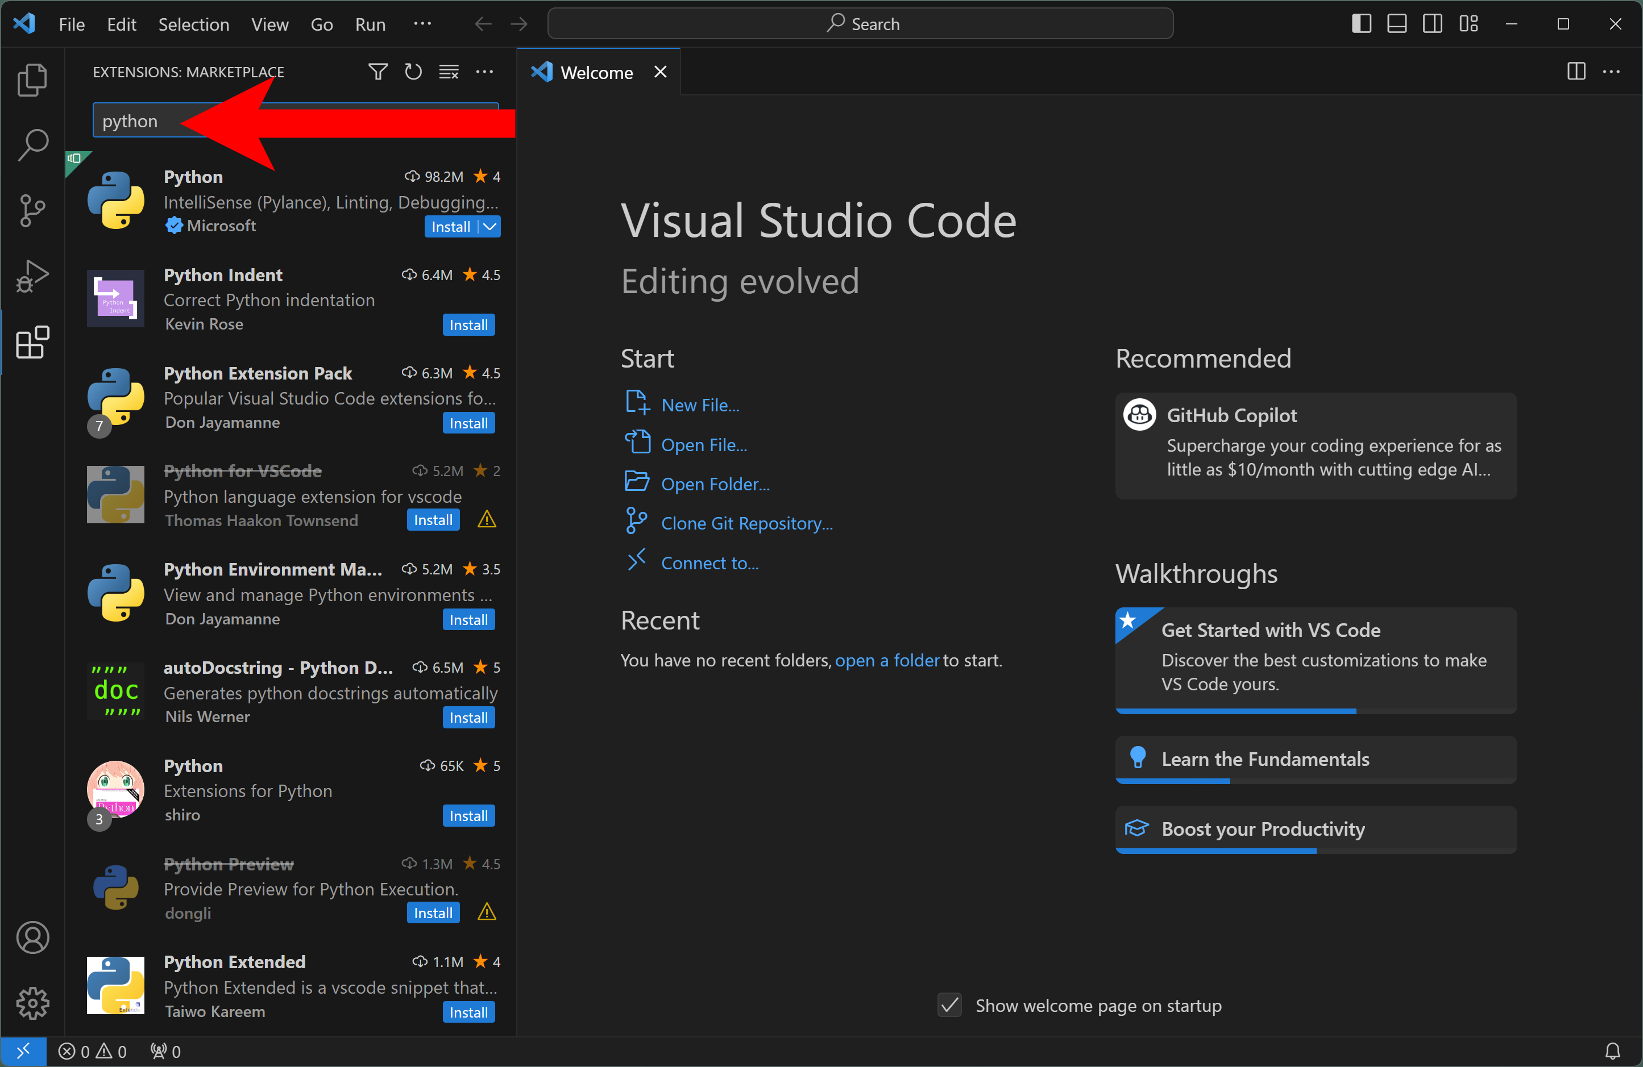Viewport: 1643px width, 1067px height.
Task: Install the Python Indent extension
Action: [x=468, y=325]
